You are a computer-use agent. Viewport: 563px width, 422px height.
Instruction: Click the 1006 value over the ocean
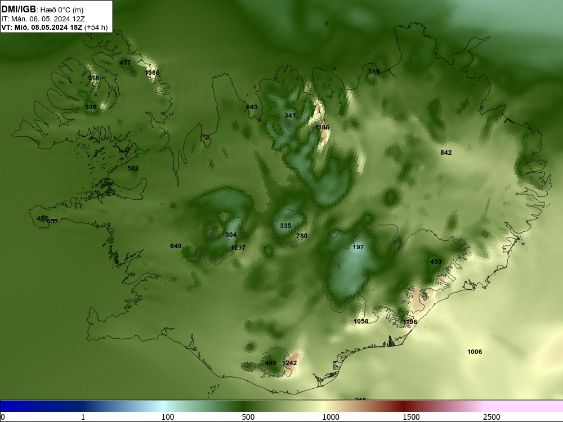[475, 352]
